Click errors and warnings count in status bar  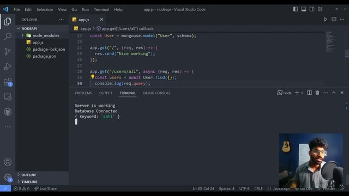pos(21,188)
